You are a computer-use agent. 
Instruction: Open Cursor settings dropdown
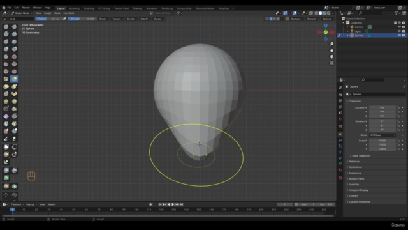(x=159, y=19)
